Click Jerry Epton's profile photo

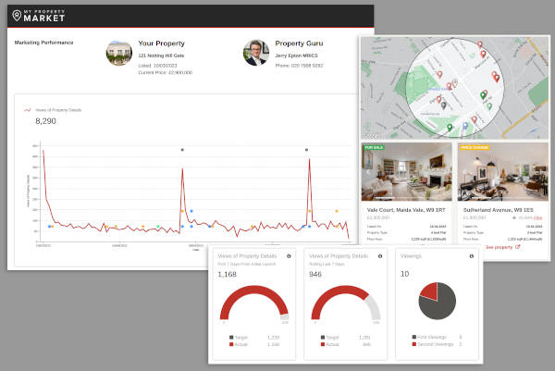click(256, 53)
